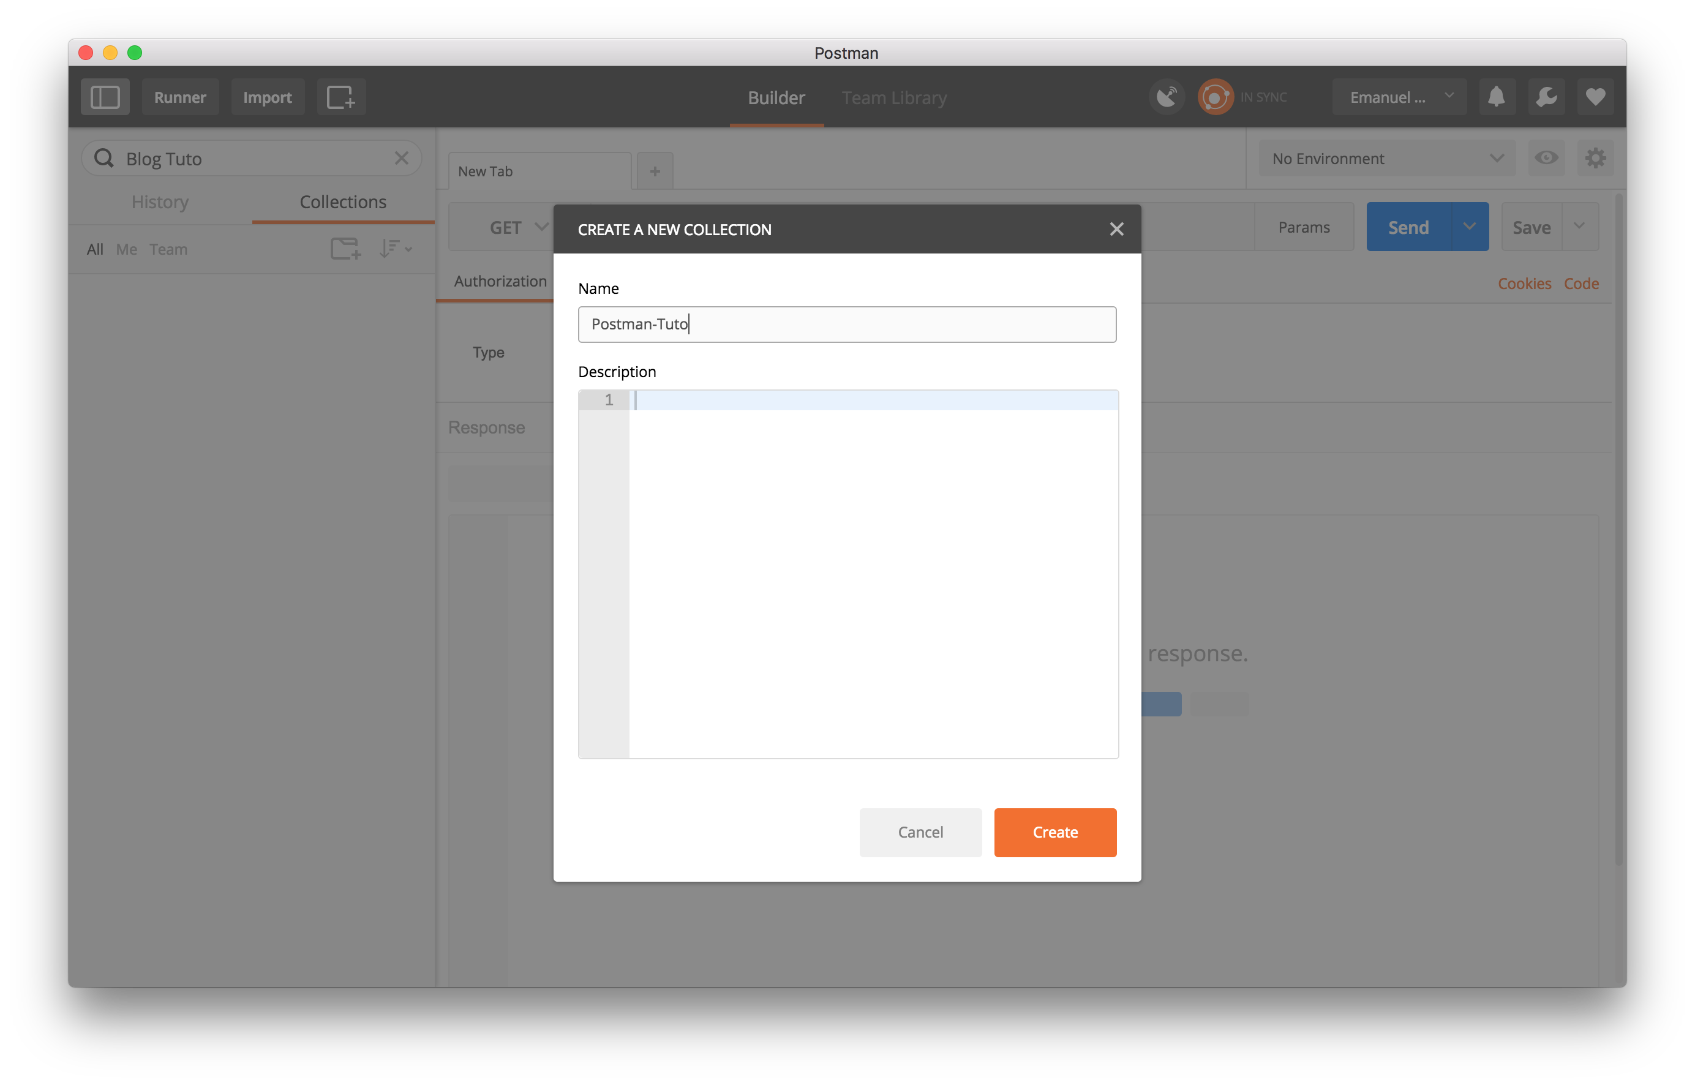This screenshot has width=1695, height=1085.
Task: Switch to the Team Library tab
Action: click(894, 98)
